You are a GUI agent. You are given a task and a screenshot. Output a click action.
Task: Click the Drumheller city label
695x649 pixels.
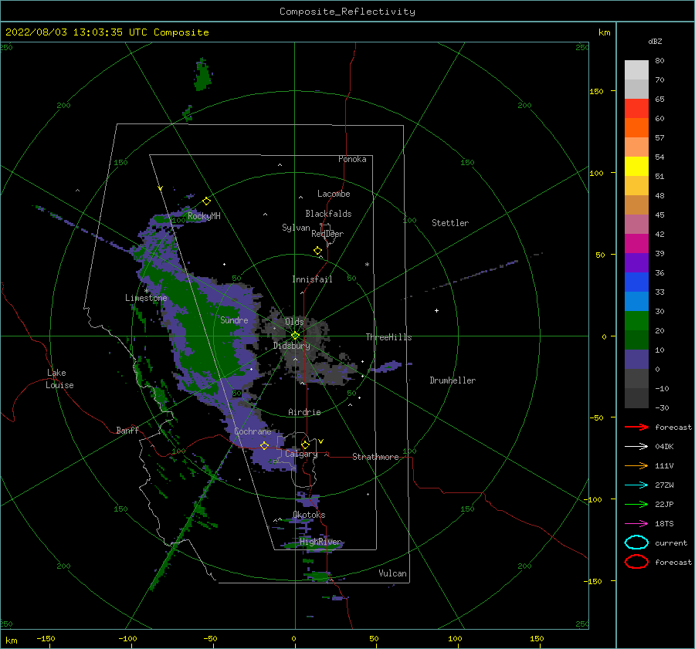tap(453, 380)
